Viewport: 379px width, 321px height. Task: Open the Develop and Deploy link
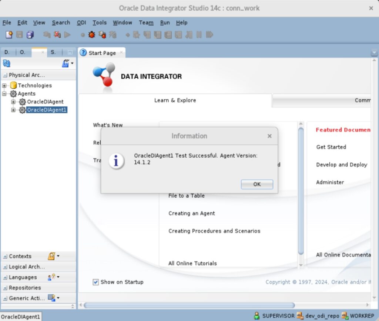[x=342, y=165]
